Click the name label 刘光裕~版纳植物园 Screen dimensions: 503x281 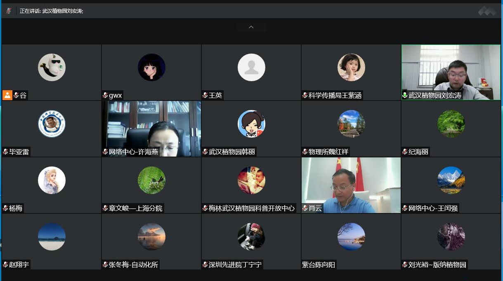437,265
